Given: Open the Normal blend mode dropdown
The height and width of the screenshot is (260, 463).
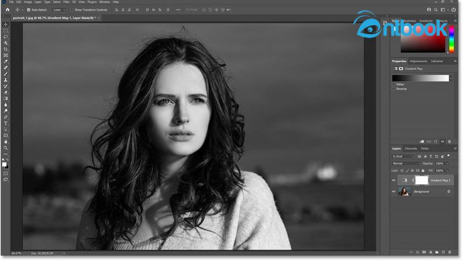Looking at the screenshot, I should coord(406,164).
